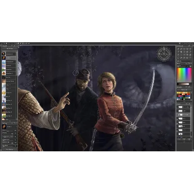The image size is (194, 194).
Task: Click the crossed-tools icon on the top-right toolbar
Action: click(x=179, y=44)
